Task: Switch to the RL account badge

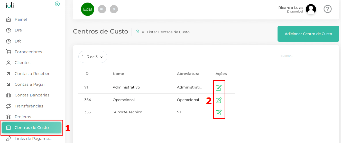Action: [x=102, y=9]
